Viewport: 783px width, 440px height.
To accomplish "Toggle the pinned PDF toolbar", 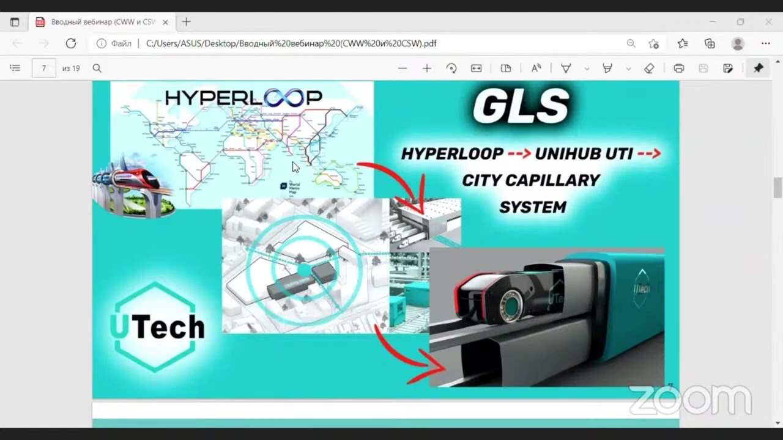I will pos(759,68).
